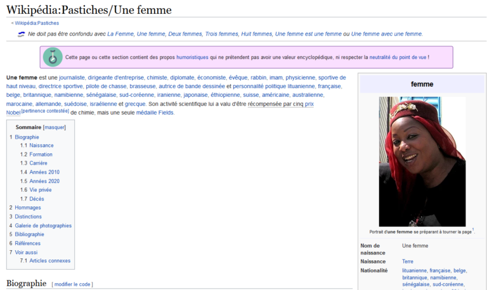Image resolution: width=487 pixels, height=290 pixels.
Task: Open 'pilote de chasse' link
Action: [x=107, y=86]
